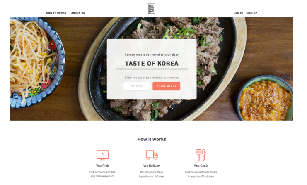Screen dimensions: 307x185
Task: Open the About Us nav item
Action: (78, 13)
